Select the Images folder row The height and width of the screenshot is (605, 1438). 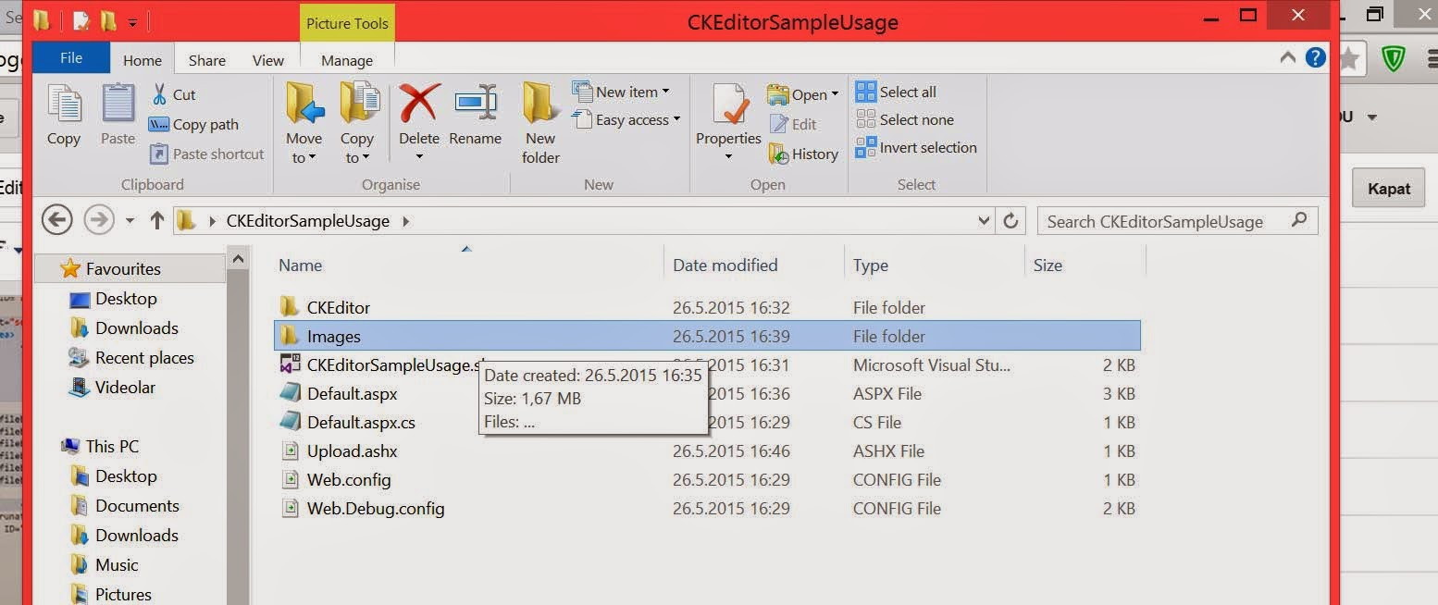click(x=707, y=336)
